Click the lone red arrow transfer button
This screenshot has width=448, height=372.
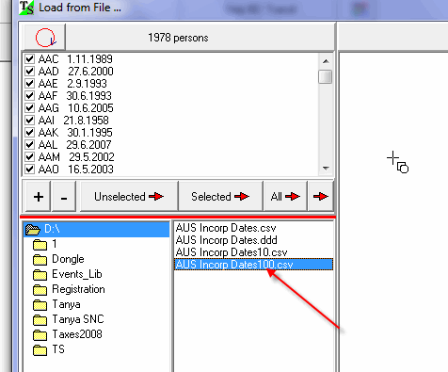(x=320, y=197)
